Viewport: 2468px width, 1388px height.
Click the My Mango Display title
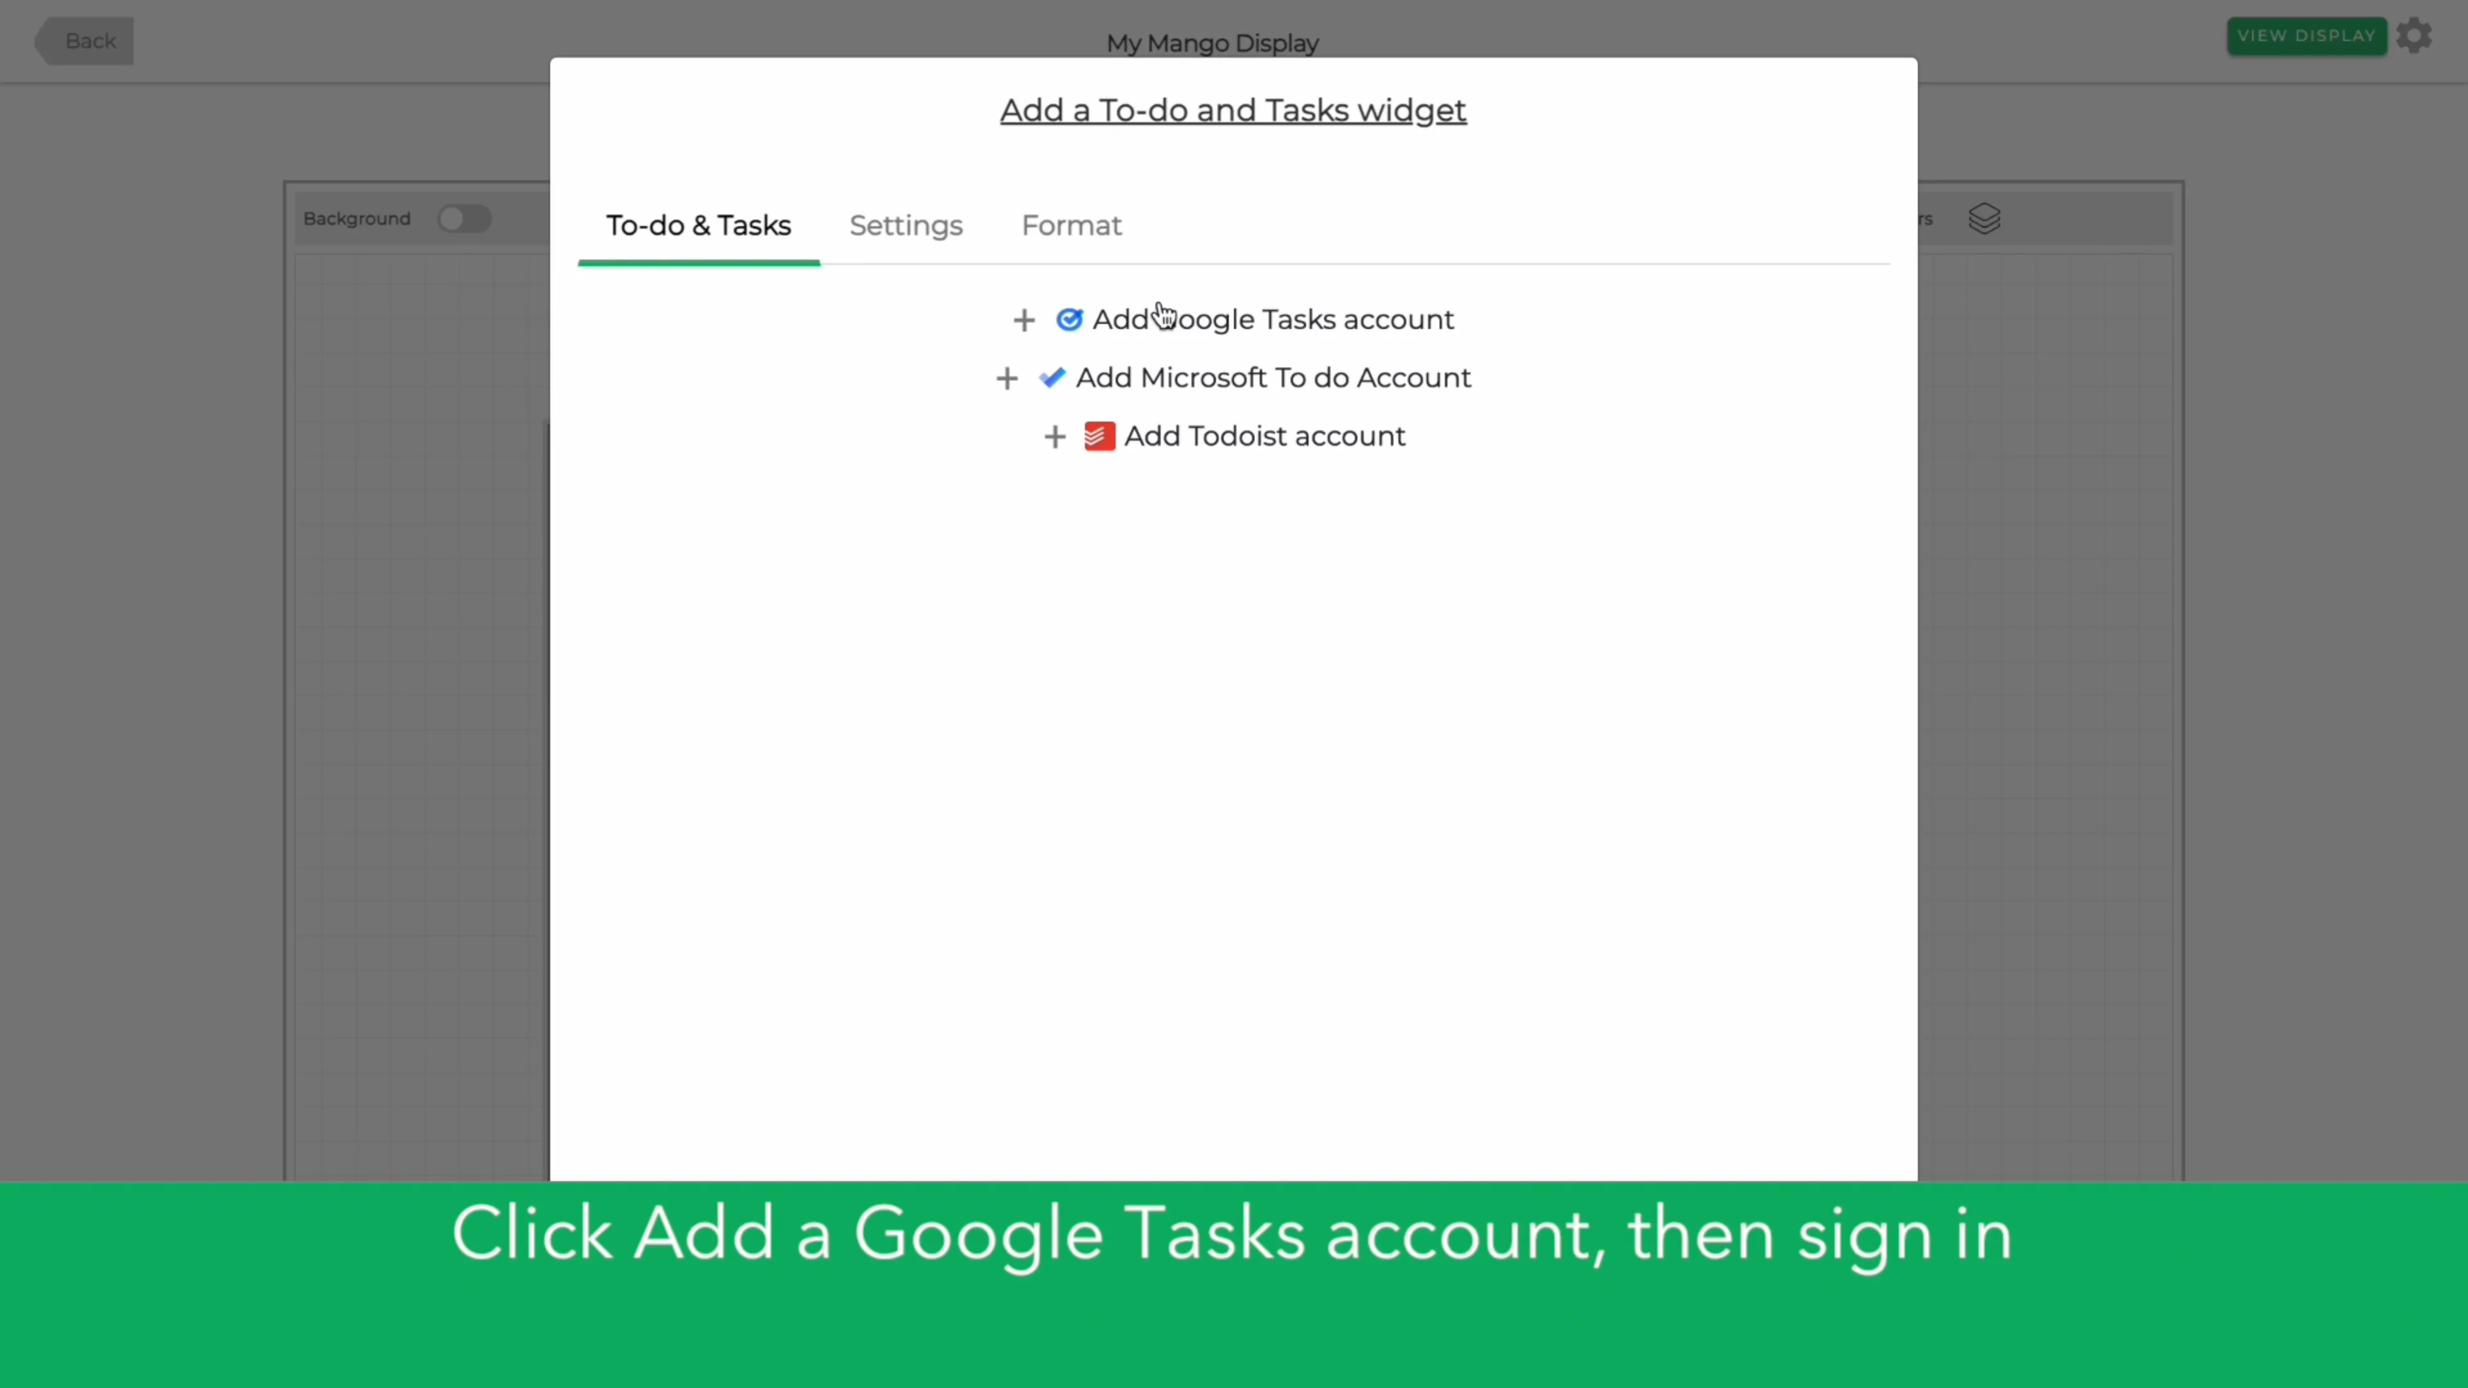(x=1212, y=44)
